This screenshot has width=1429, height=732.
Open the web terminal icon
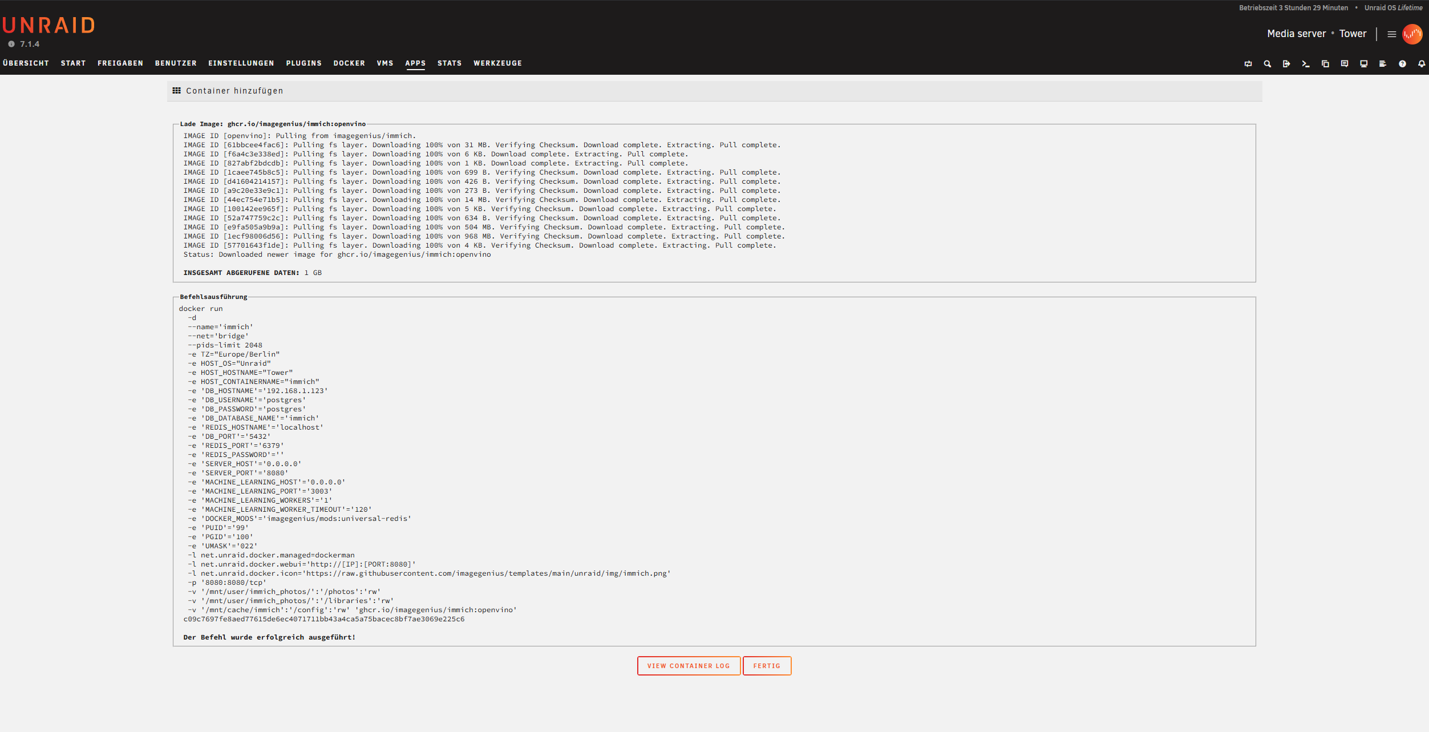(1305, 64)
